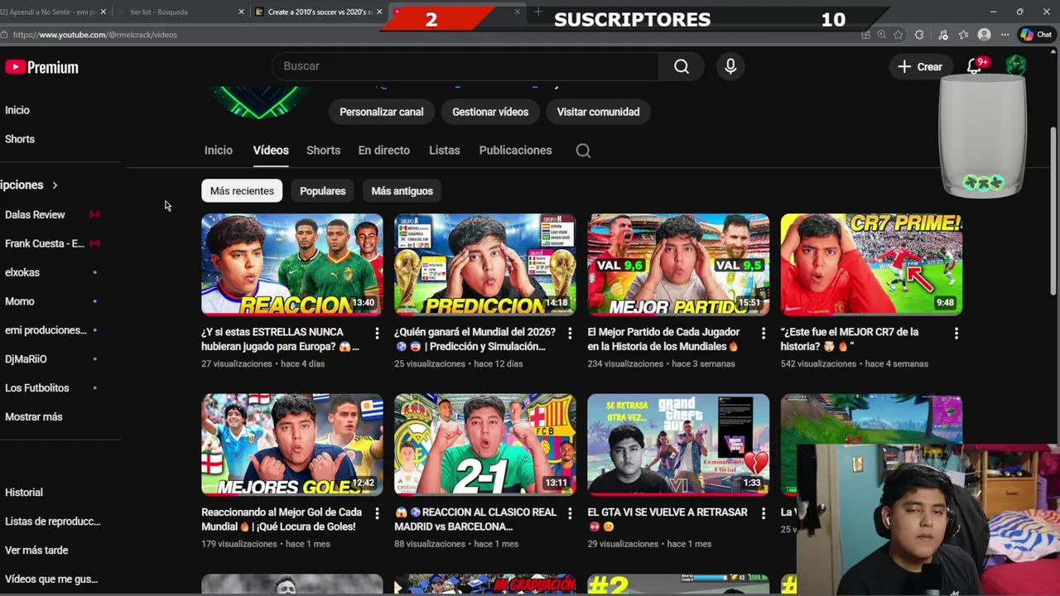Click the search magnifier button

coord(682,66)
